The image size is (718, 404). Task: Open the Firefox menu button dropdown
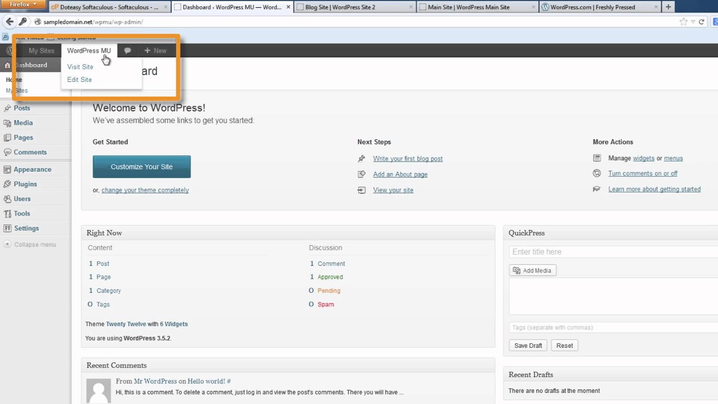(x=23, y=4)
